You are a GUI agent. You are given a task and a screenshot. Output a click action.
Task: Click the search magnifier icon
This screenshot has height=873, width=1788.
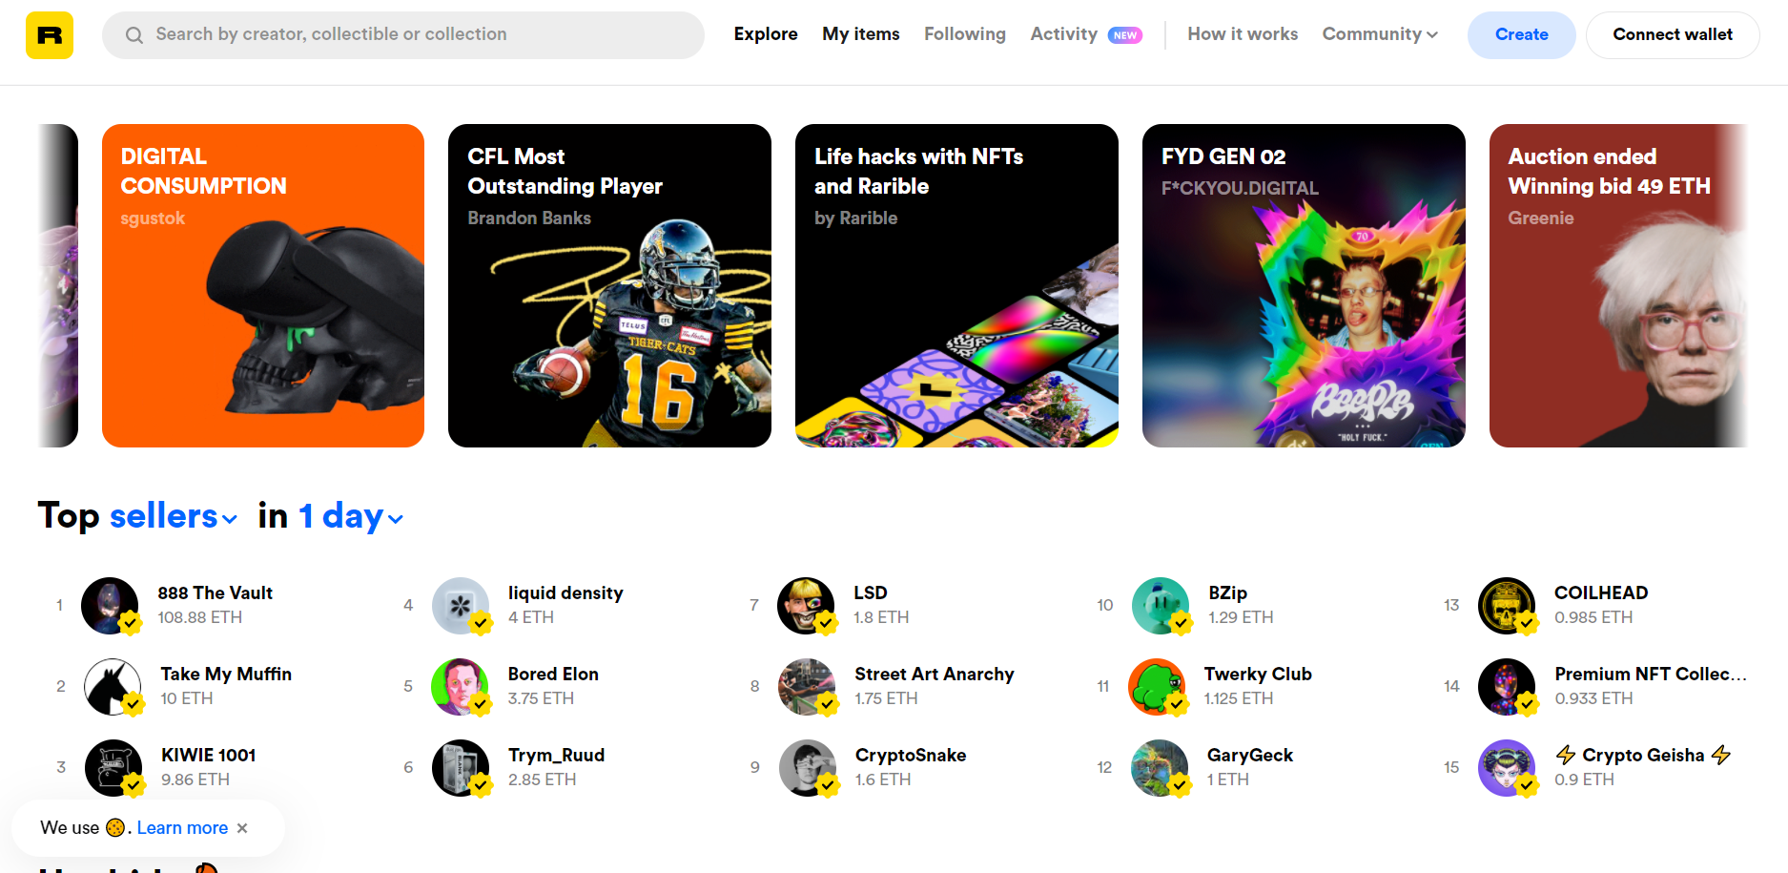tap(134, 35)
